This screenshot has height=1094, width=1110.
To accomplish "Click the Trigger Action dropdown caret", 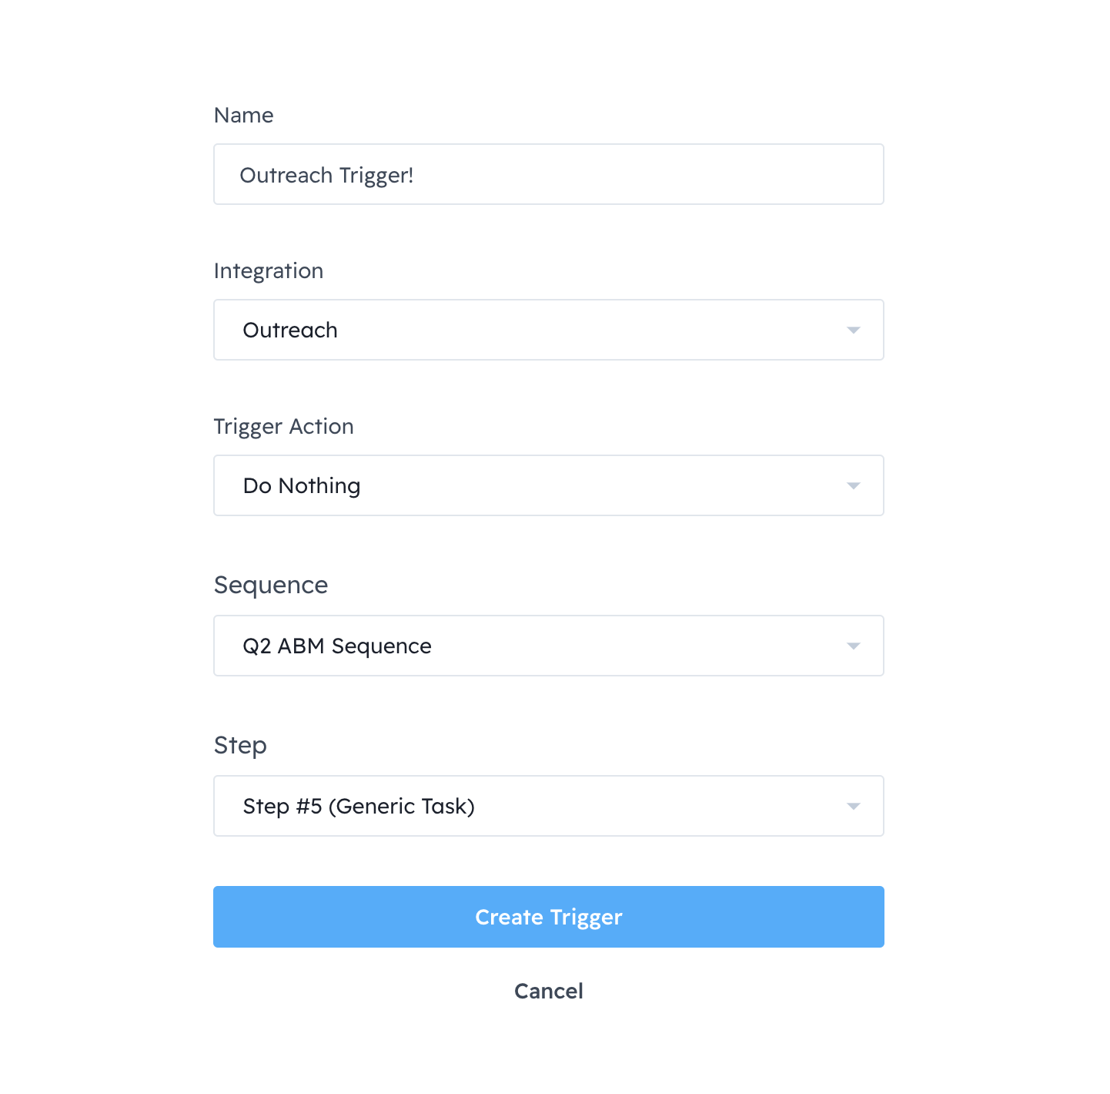I will 853,486.
